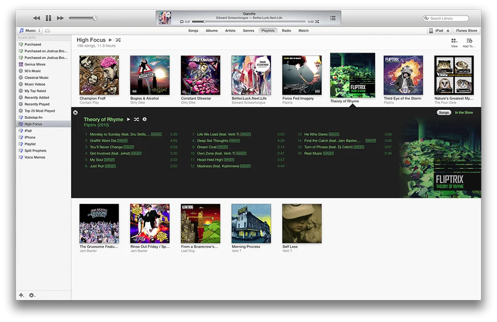Eject the iPad device
This screenshot has width=497, height=322.
448,31
